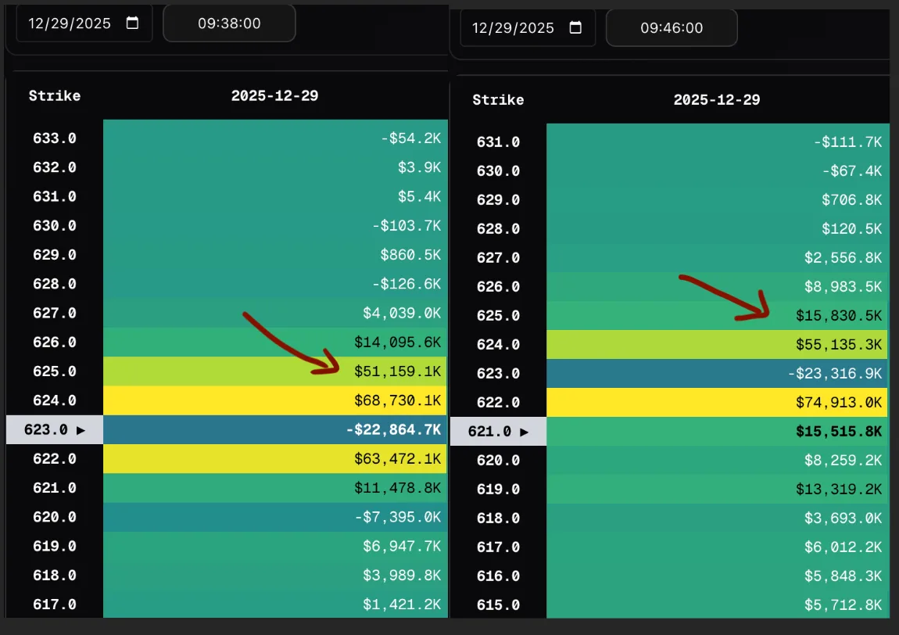Screen dimensions: 899x635
Task: Focus the 09:38:00 time field
Action: 229,23
